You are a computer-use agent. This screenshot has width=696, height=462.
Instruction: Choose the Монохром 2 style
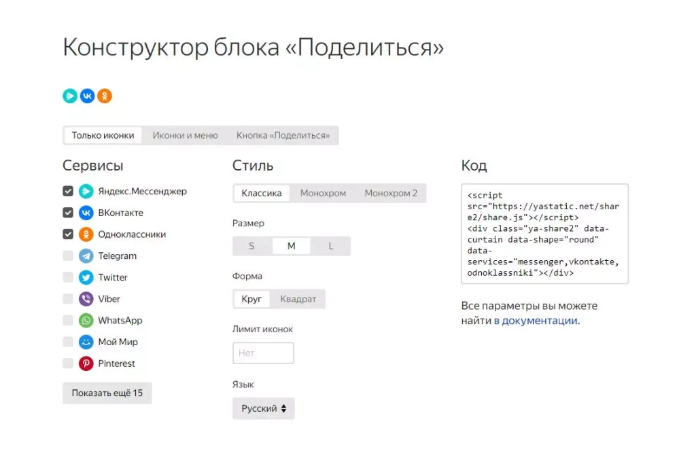click(391, 193)
